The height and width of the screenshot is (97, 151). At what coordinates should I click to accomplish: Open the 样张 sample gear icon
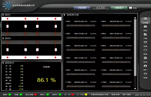pyautogui.click(x=145, y=27)
